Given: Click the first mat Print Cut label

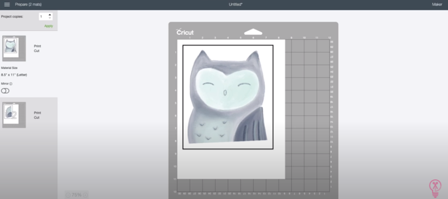Looking at the screenshot, I should (x=37, y=48).
